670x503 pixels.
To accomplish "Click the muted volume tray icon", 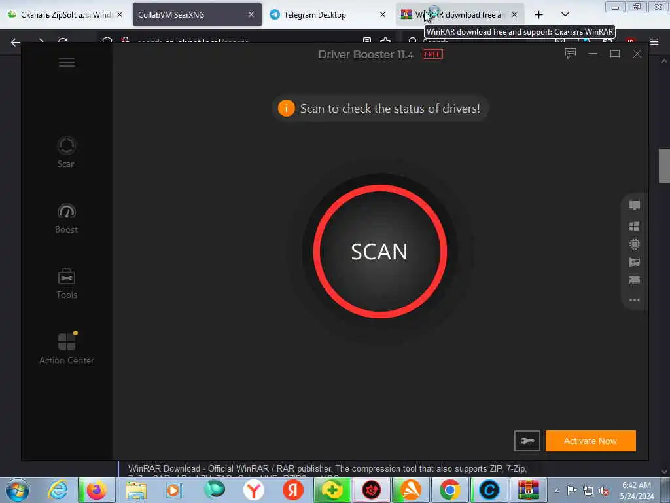I will tap(604, 491).
